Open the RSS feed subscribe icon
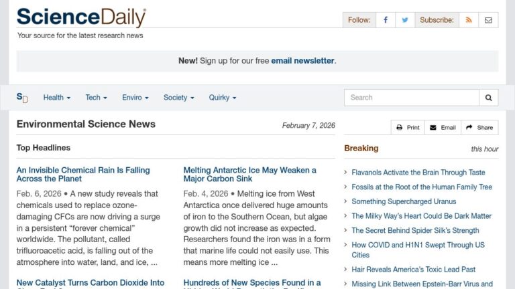The image size is (515, 289). pos(469,20)
